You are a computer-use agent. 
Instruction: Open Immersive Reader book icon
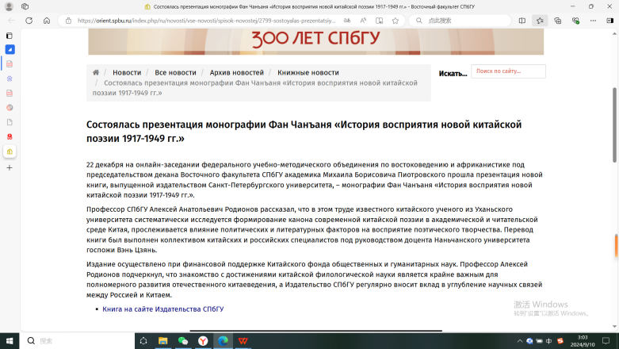pyautogui.click(x=379, y=21)
